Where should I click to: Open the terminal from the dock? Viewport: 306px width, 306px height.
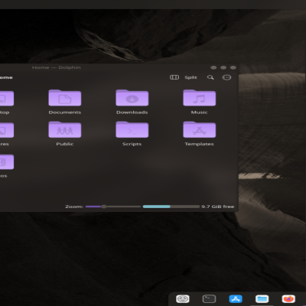click(209, 298)
